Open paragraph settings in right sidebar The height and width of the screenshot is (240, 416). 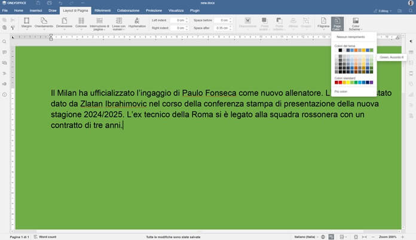[411, 41]
